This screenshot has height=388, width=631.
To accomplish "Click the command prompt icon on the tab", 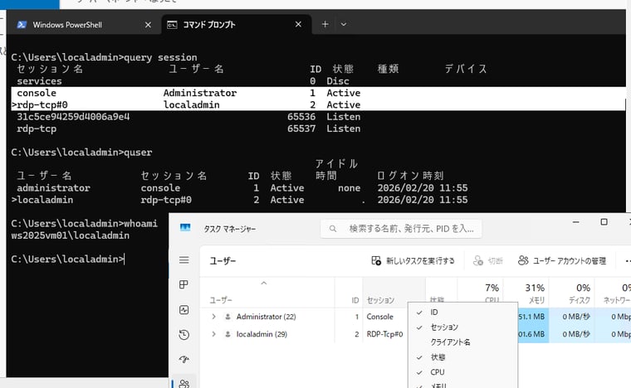I will click(172, 25).
